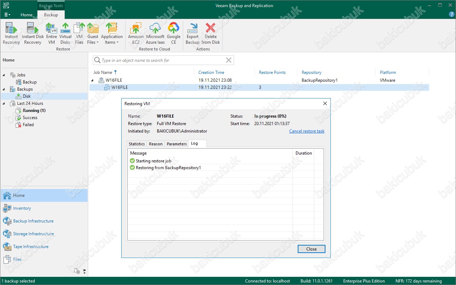Click the Cancel restore task link
The width and height of the screenshot is (456, 285).
click(x=307, y=131)
